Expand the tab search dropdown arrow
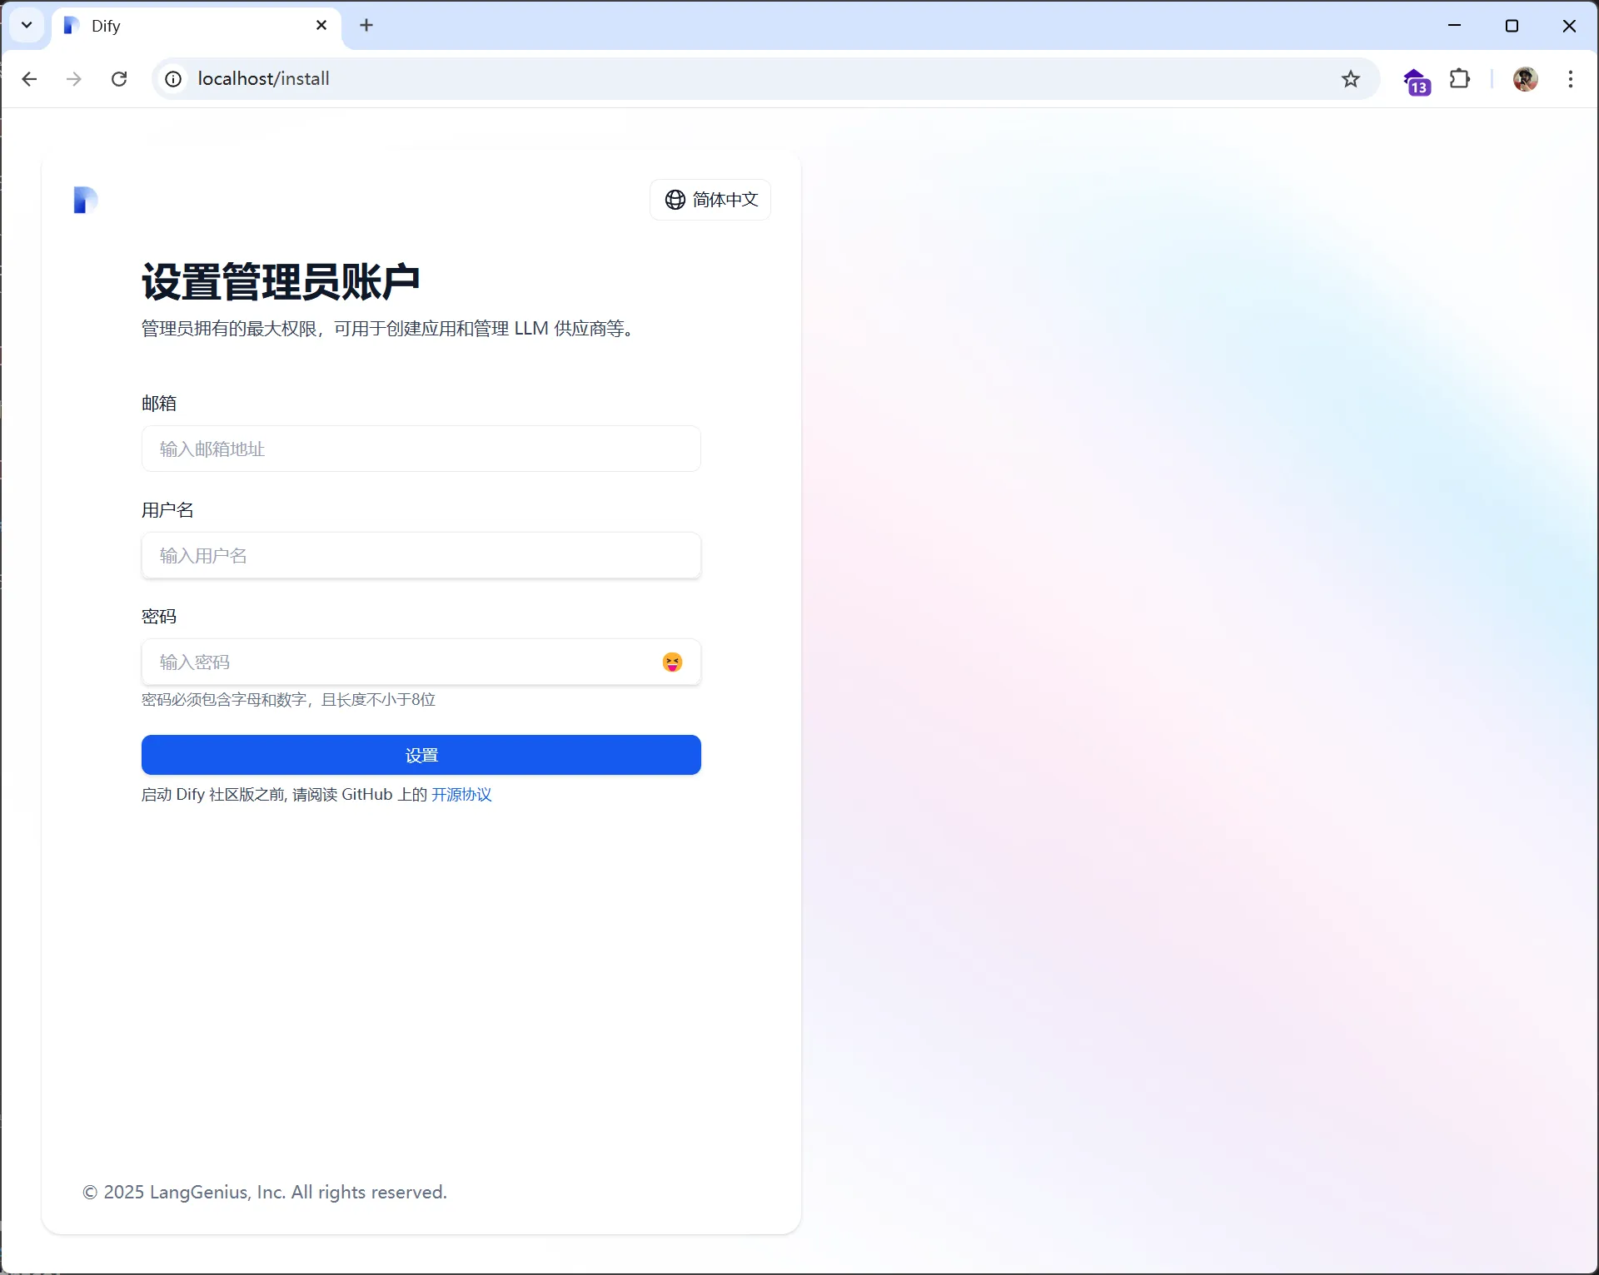This screenshot has width=1599, height=1275. pos(27,25)
